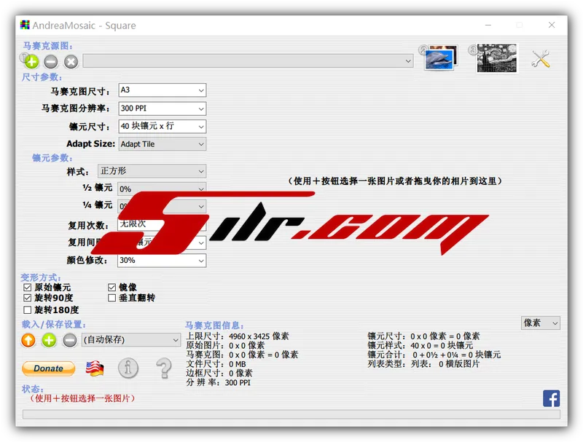Viewport: 583px width, 442px height.
Task: Open the source image path dropdown
Action: tap(248, 61)
